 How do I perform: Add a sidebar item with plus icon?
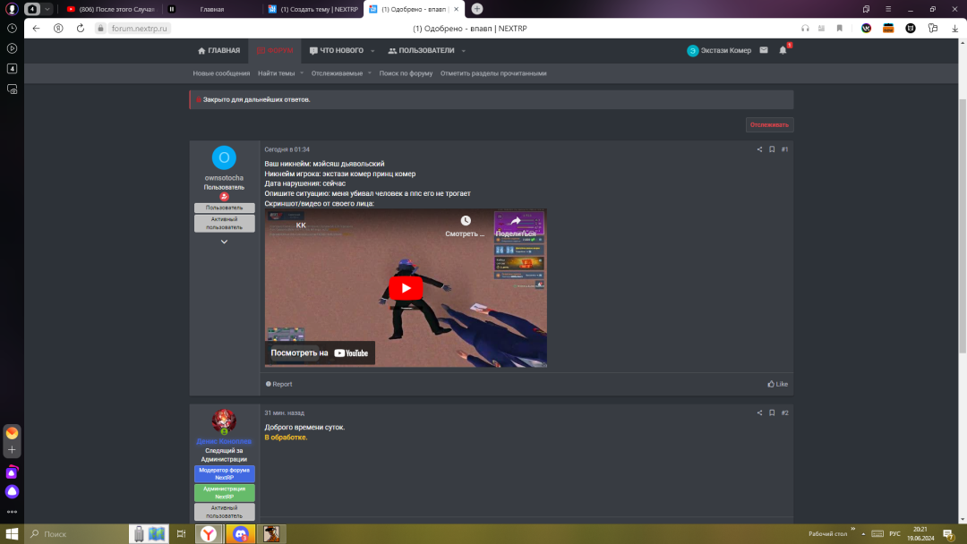(12, 450)
